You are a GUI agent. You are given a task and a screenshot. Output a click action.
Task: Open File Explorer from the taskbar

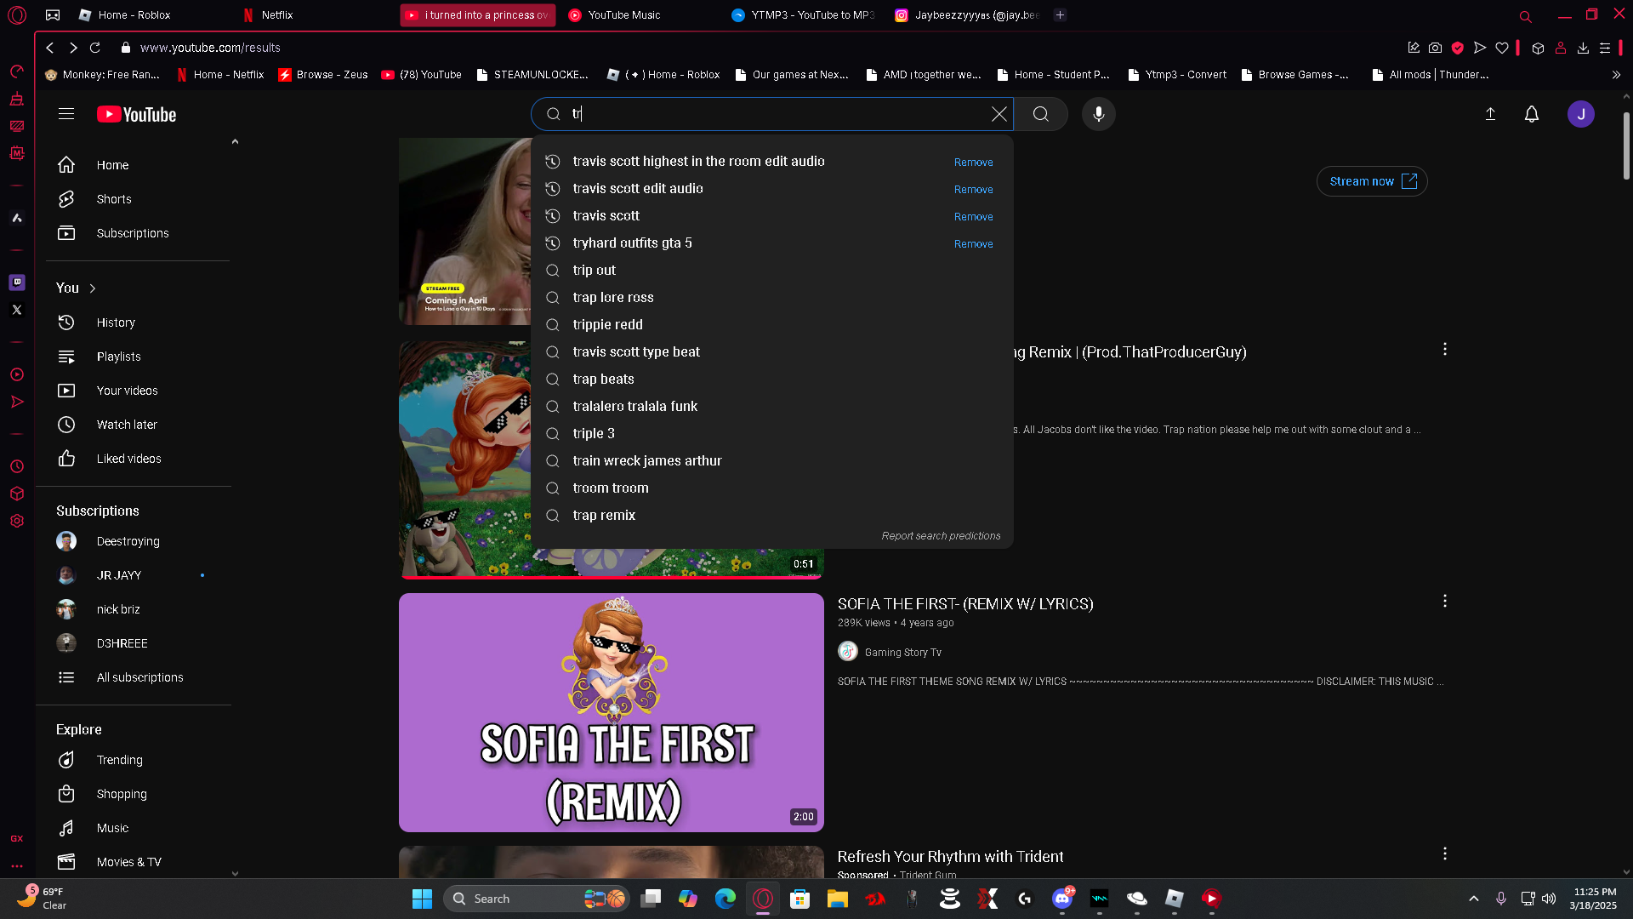(x=837, y=899)
